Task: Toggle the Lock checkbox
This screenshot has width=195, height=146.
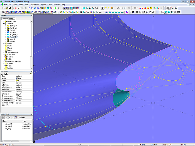Action: click(x=17, y=83)
